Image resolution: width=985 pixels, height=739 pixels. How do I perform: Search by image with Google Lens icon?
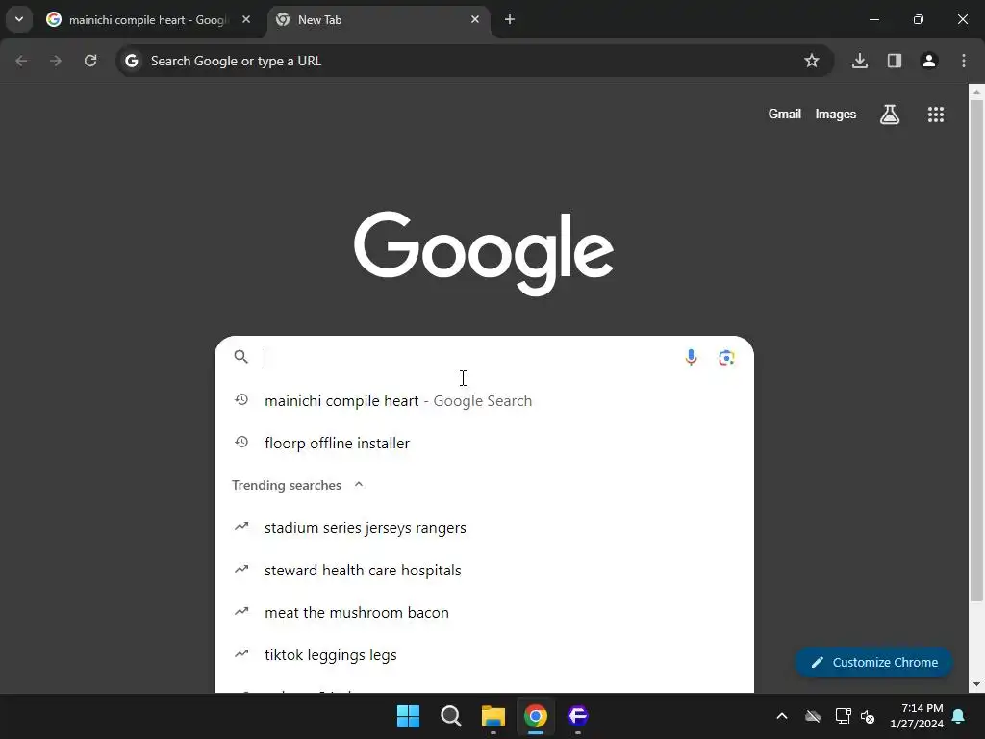point(726,358)
